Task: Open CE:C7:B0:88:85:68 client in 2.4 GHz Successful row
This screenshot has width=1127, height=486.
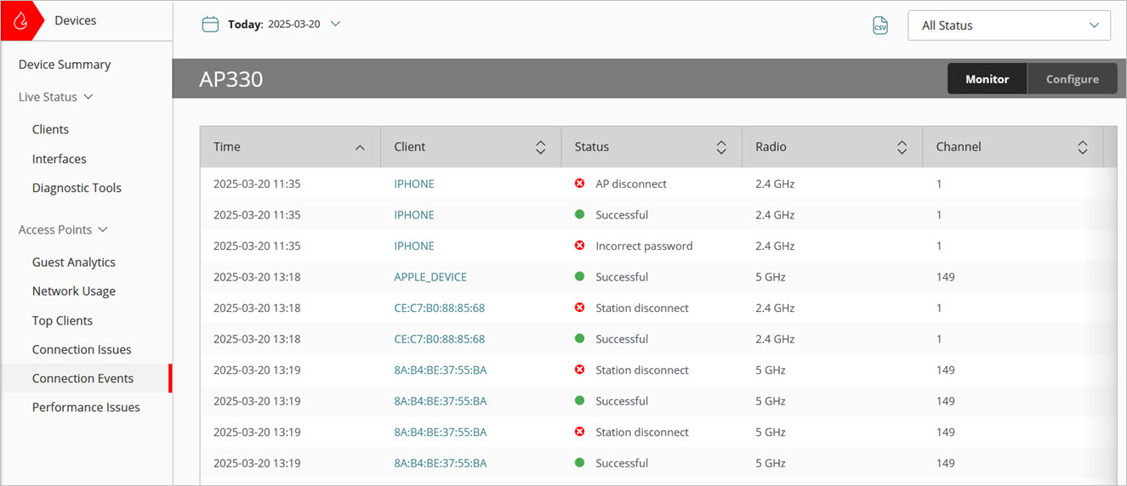Action: coord(440,339)
